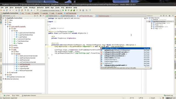
Task: Click the Help question mark toolbar icon
Action: coord(90,10)
